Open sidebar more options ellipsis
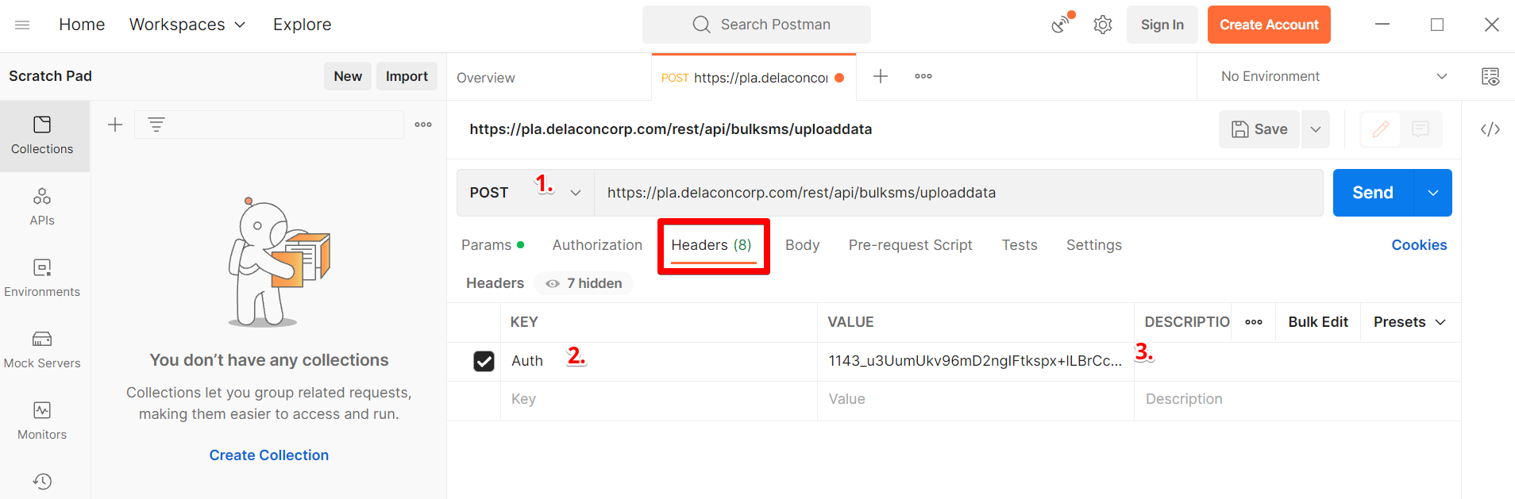Screen dimensions: 1515x499 [x=423, y=125]
